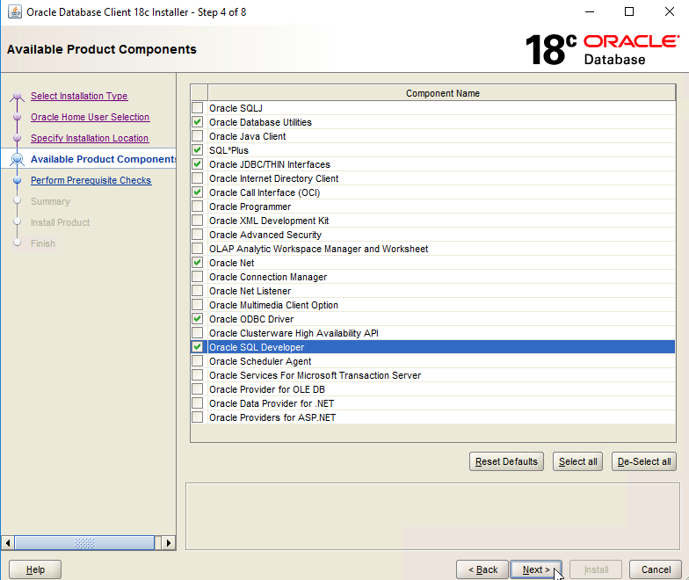
Task: Select the SQL*Plus row text
Action: 228,150
